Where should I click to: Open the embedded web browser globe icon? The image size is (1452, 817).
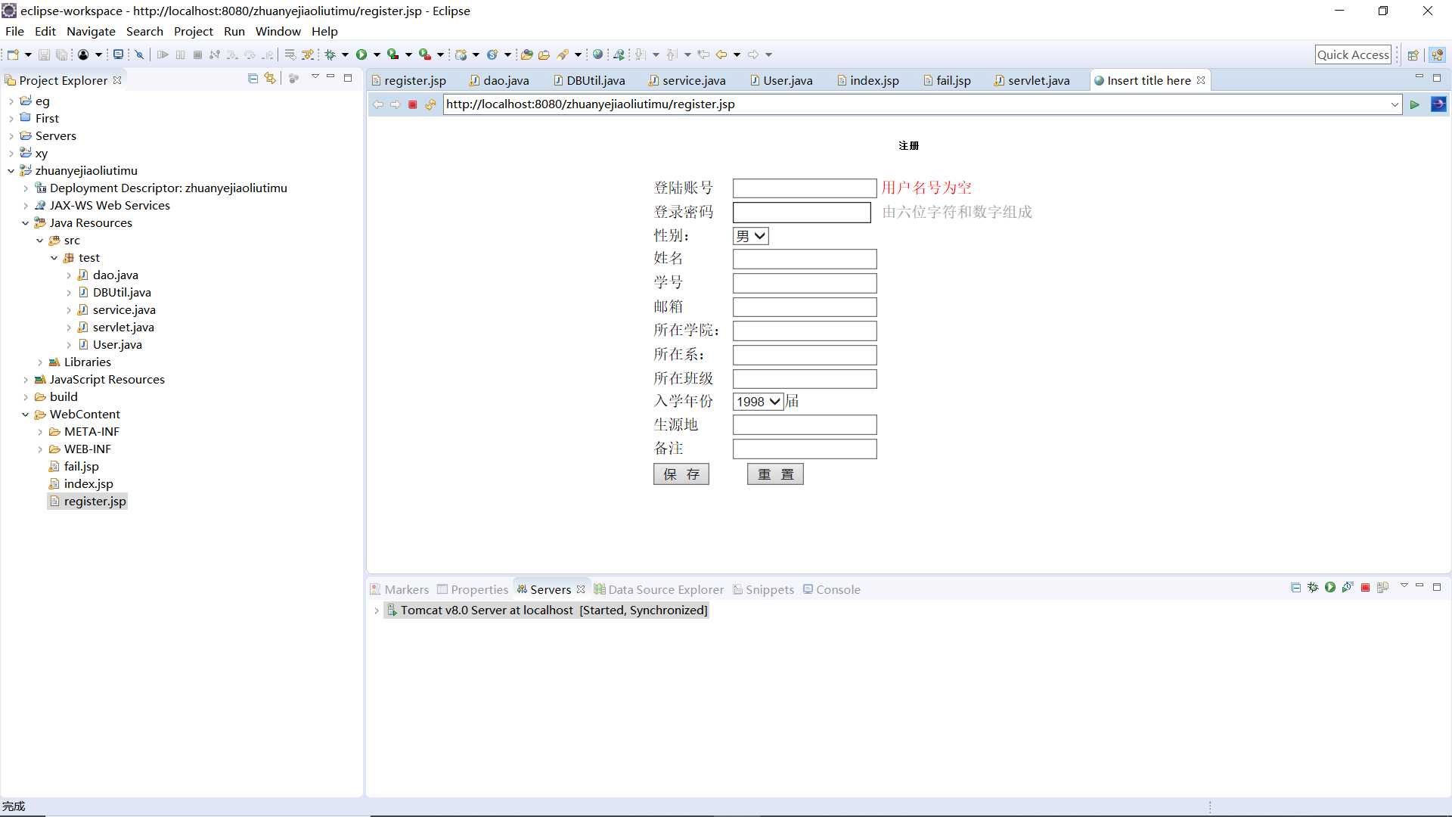(597, 54)
